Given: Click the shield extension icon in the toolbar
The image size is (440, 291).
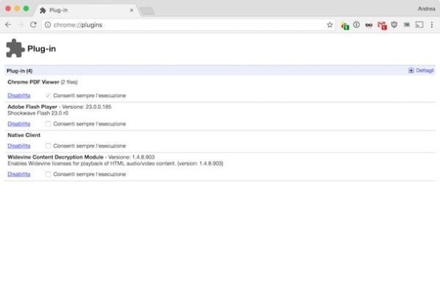Looking at the screenshot, I should (395, 25).
